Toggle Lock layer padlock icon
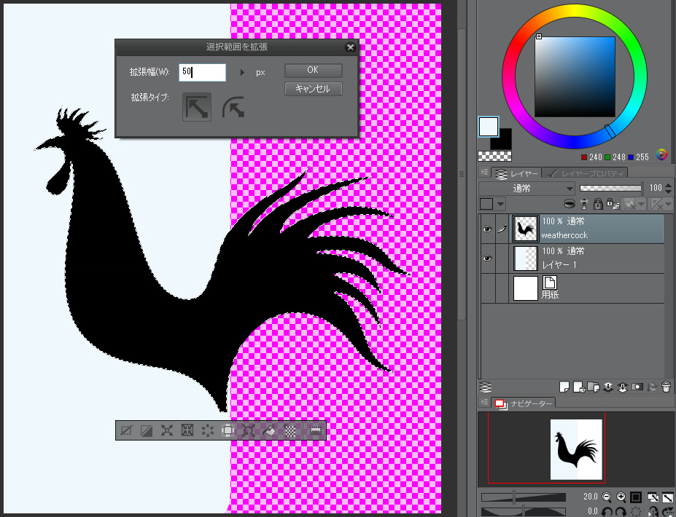The width and height of the screenshot is (676, 517). 598,204
